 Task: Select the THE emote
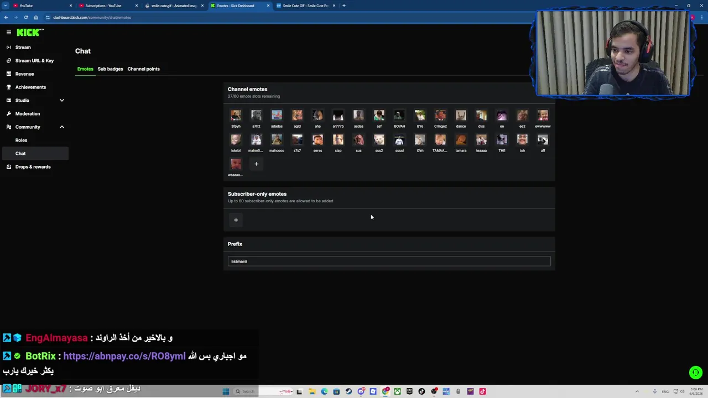[502, 140]
